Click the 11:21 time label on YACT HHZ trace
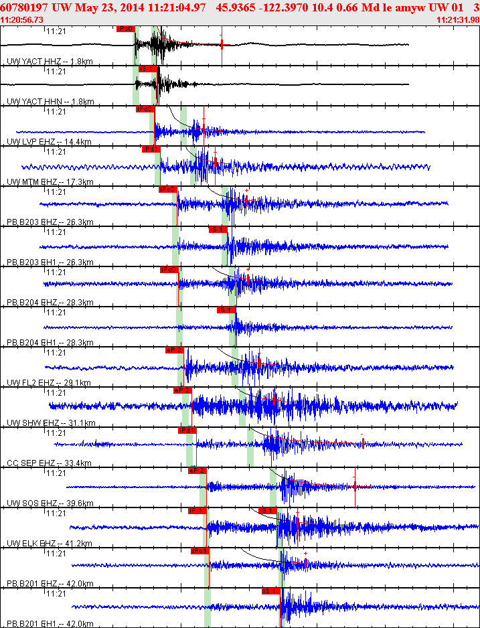The image size is (480, 628). coord(56,31)
